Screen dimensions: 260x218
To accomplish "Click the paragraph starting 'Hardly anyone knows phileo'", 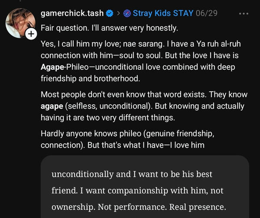I will click(x=127, y=139).
